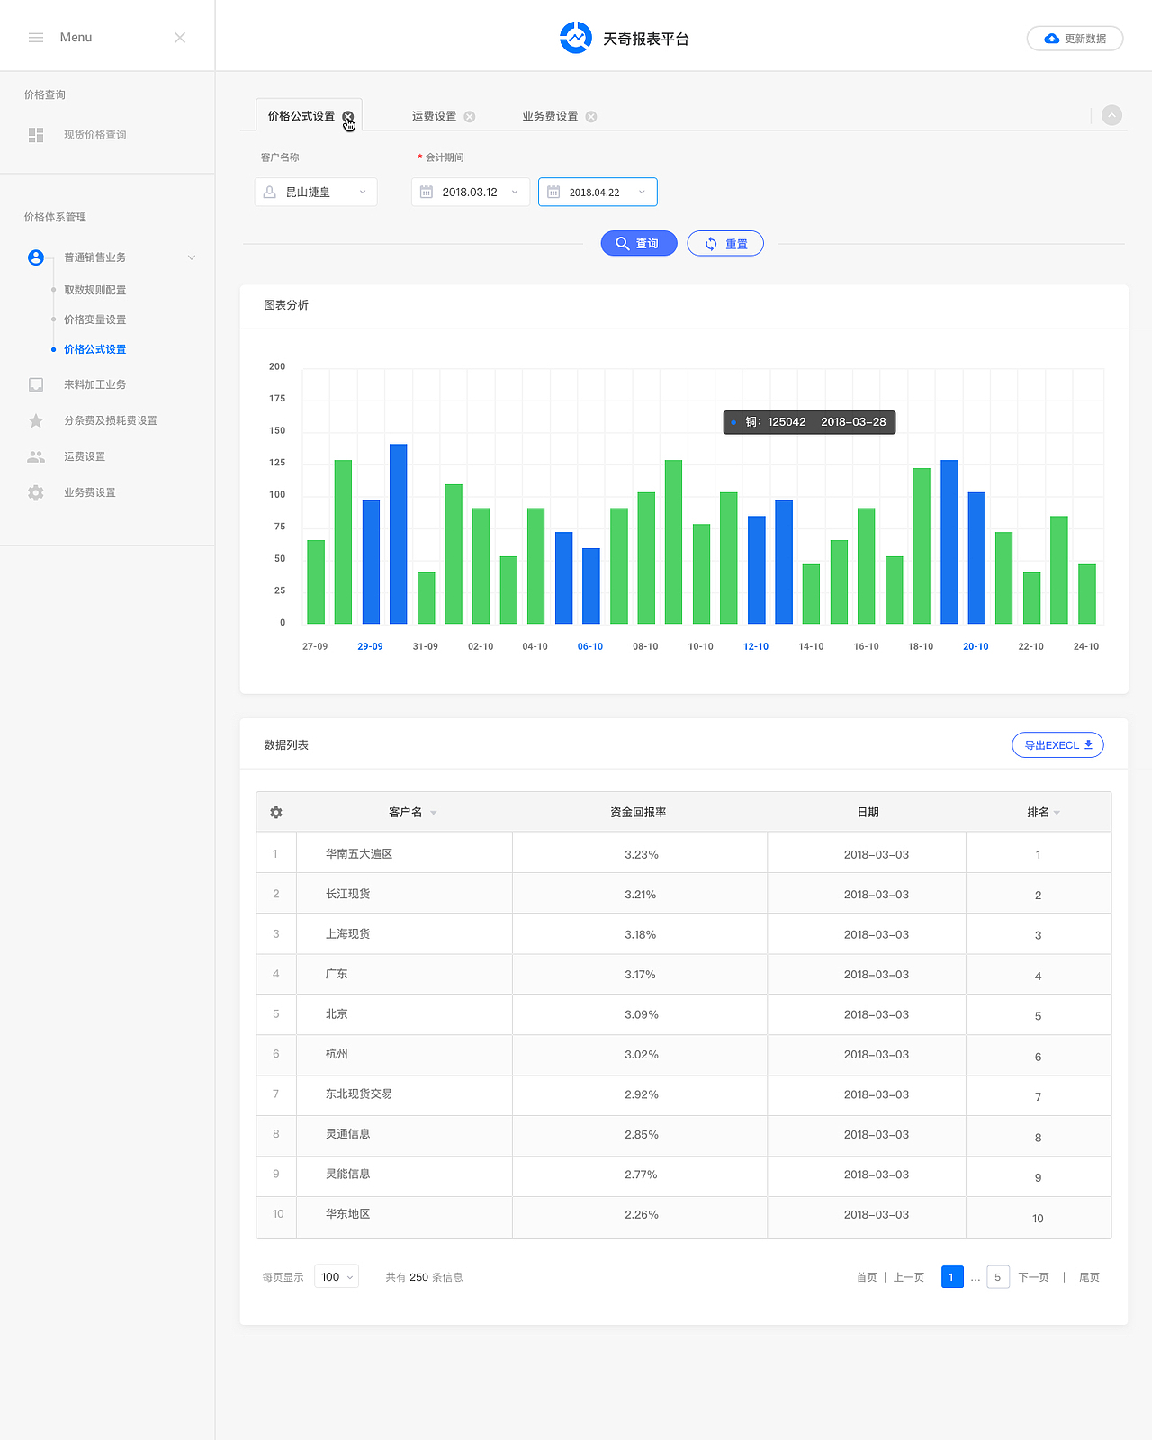This screenshot has height=1440, width=1152.
Task: Select row 上海现货
Action: coord(684,934)
